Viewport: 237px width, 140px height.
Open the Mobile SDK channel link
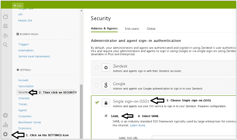coord(25,20)
